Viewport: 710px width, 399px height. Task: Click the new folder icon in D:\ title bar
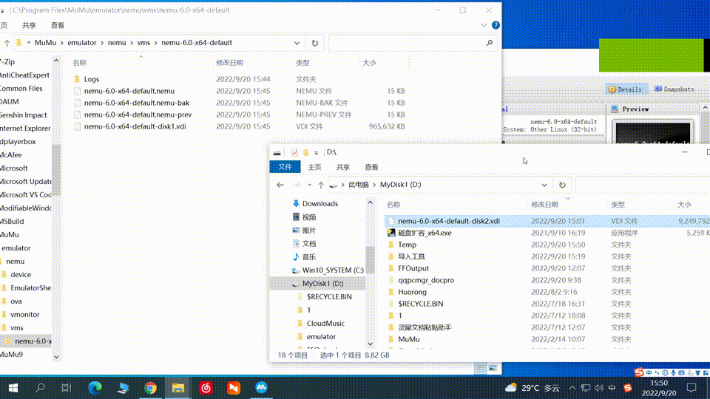tap(306, 152)
